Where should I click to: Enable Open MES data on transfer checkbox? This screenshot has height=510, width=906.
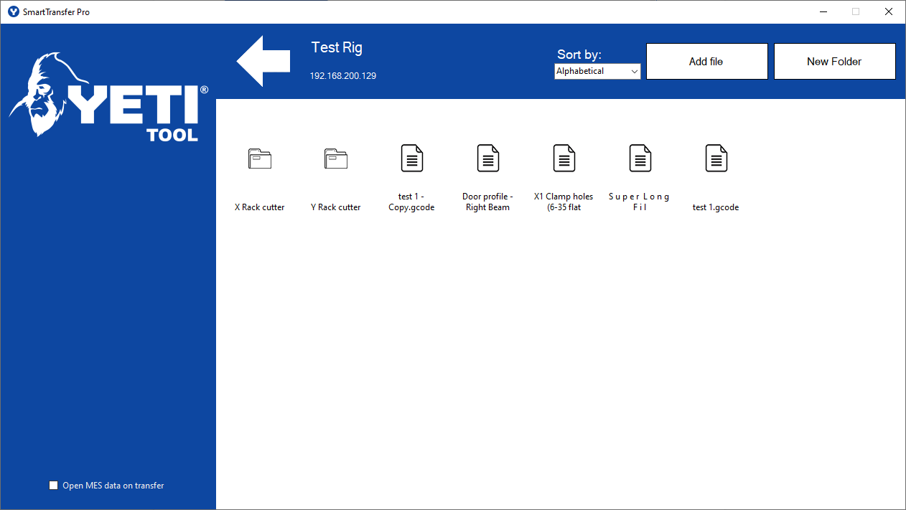tap(53, 486)
